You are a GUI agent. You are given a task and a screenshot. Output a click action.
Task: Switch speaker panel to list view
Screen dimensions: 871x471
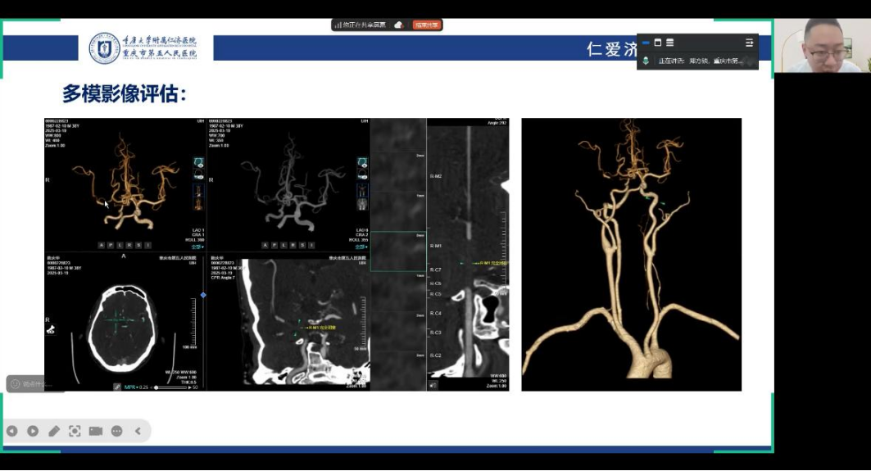(670, 43)
